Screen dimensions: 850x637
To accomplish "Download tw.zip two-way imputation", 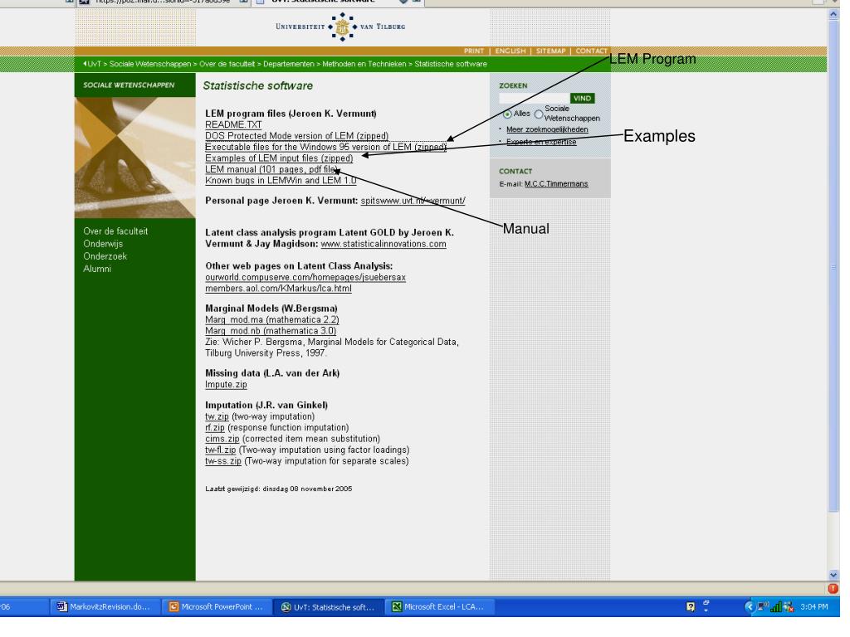I will pyautogui.click(x=217, y=416).
